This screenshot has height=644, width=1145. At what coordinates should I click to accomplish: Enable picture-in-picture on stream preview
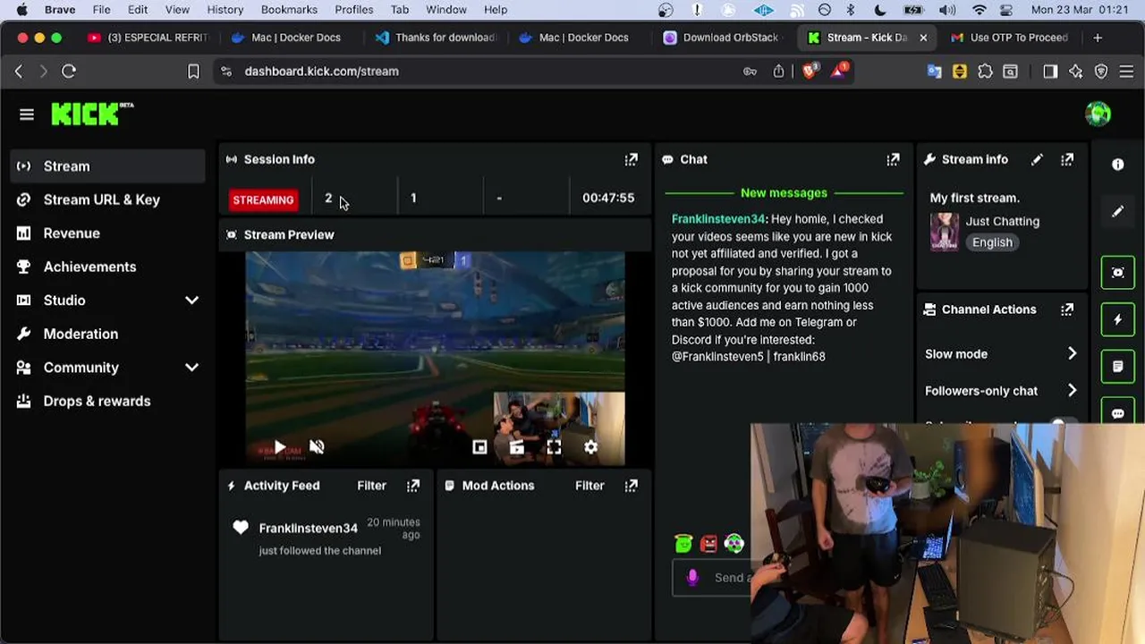pos(479,447)
